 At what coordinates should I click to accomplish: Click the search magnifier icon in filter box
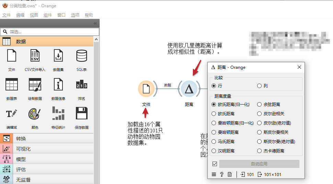(x=5, y=32)
